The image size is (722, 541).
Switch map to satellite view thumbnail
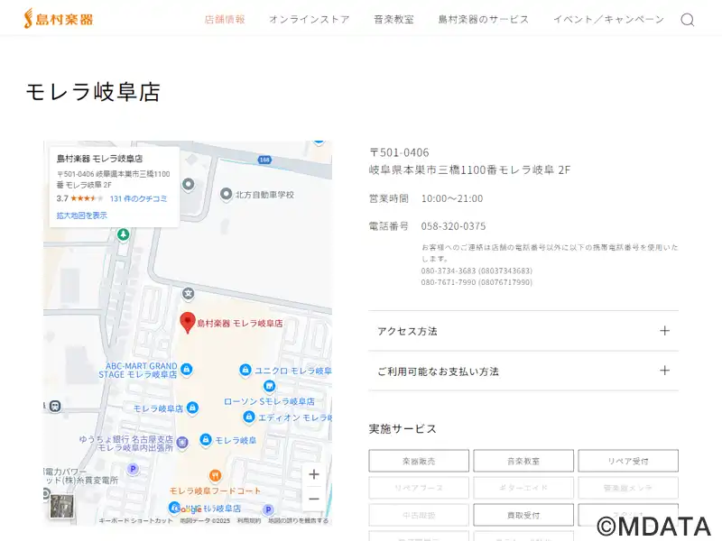pos(61,506)
